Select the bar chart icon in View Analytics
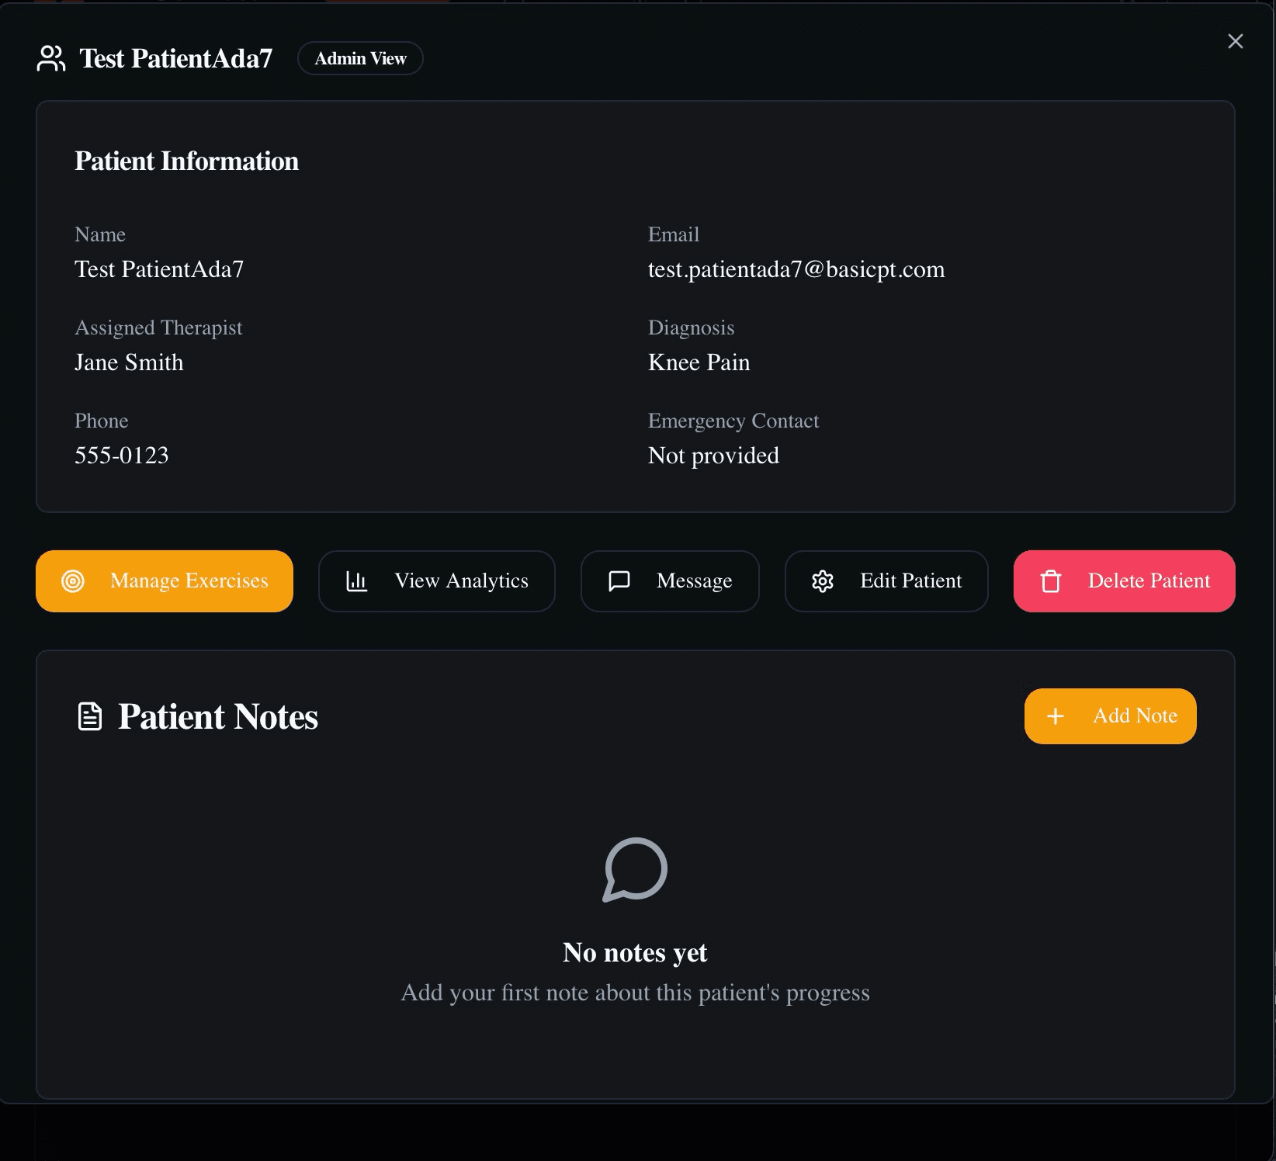The width and height of the screenshot is (1276, 1161). (356, 580)
